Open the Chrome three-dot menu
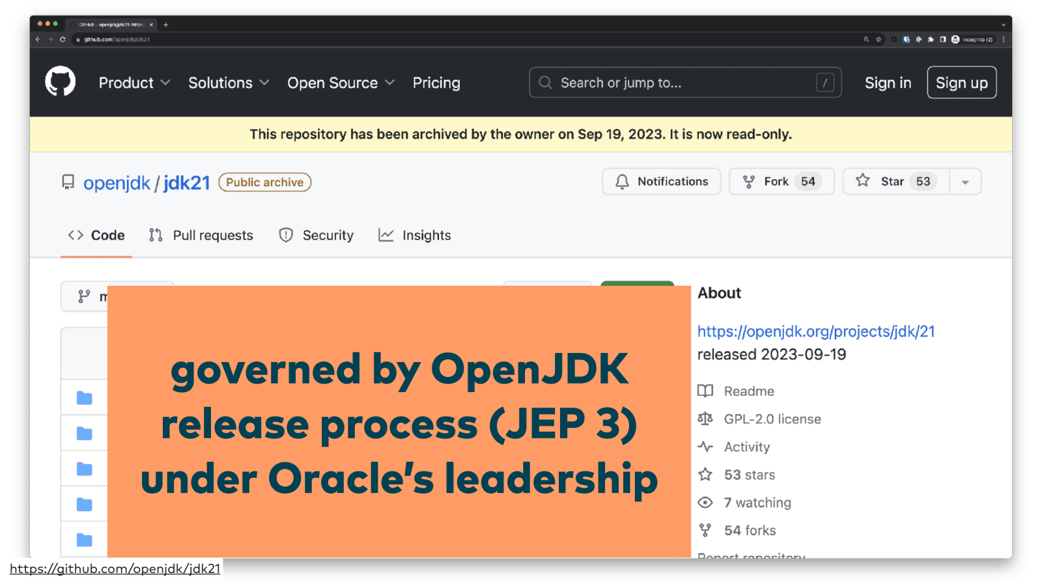Viewport: 1042px width, 586px height. coord(1004,39)
